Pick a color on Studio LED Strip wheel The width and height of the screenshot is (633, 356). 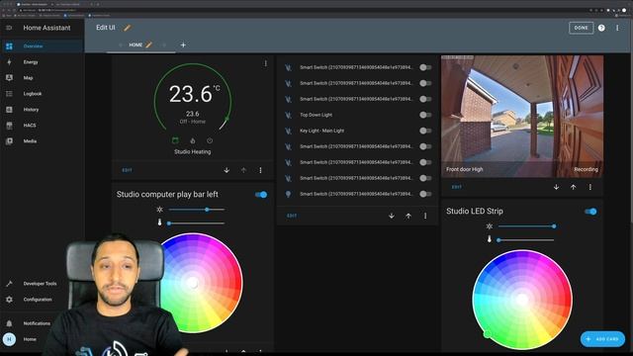click(522, 300)
